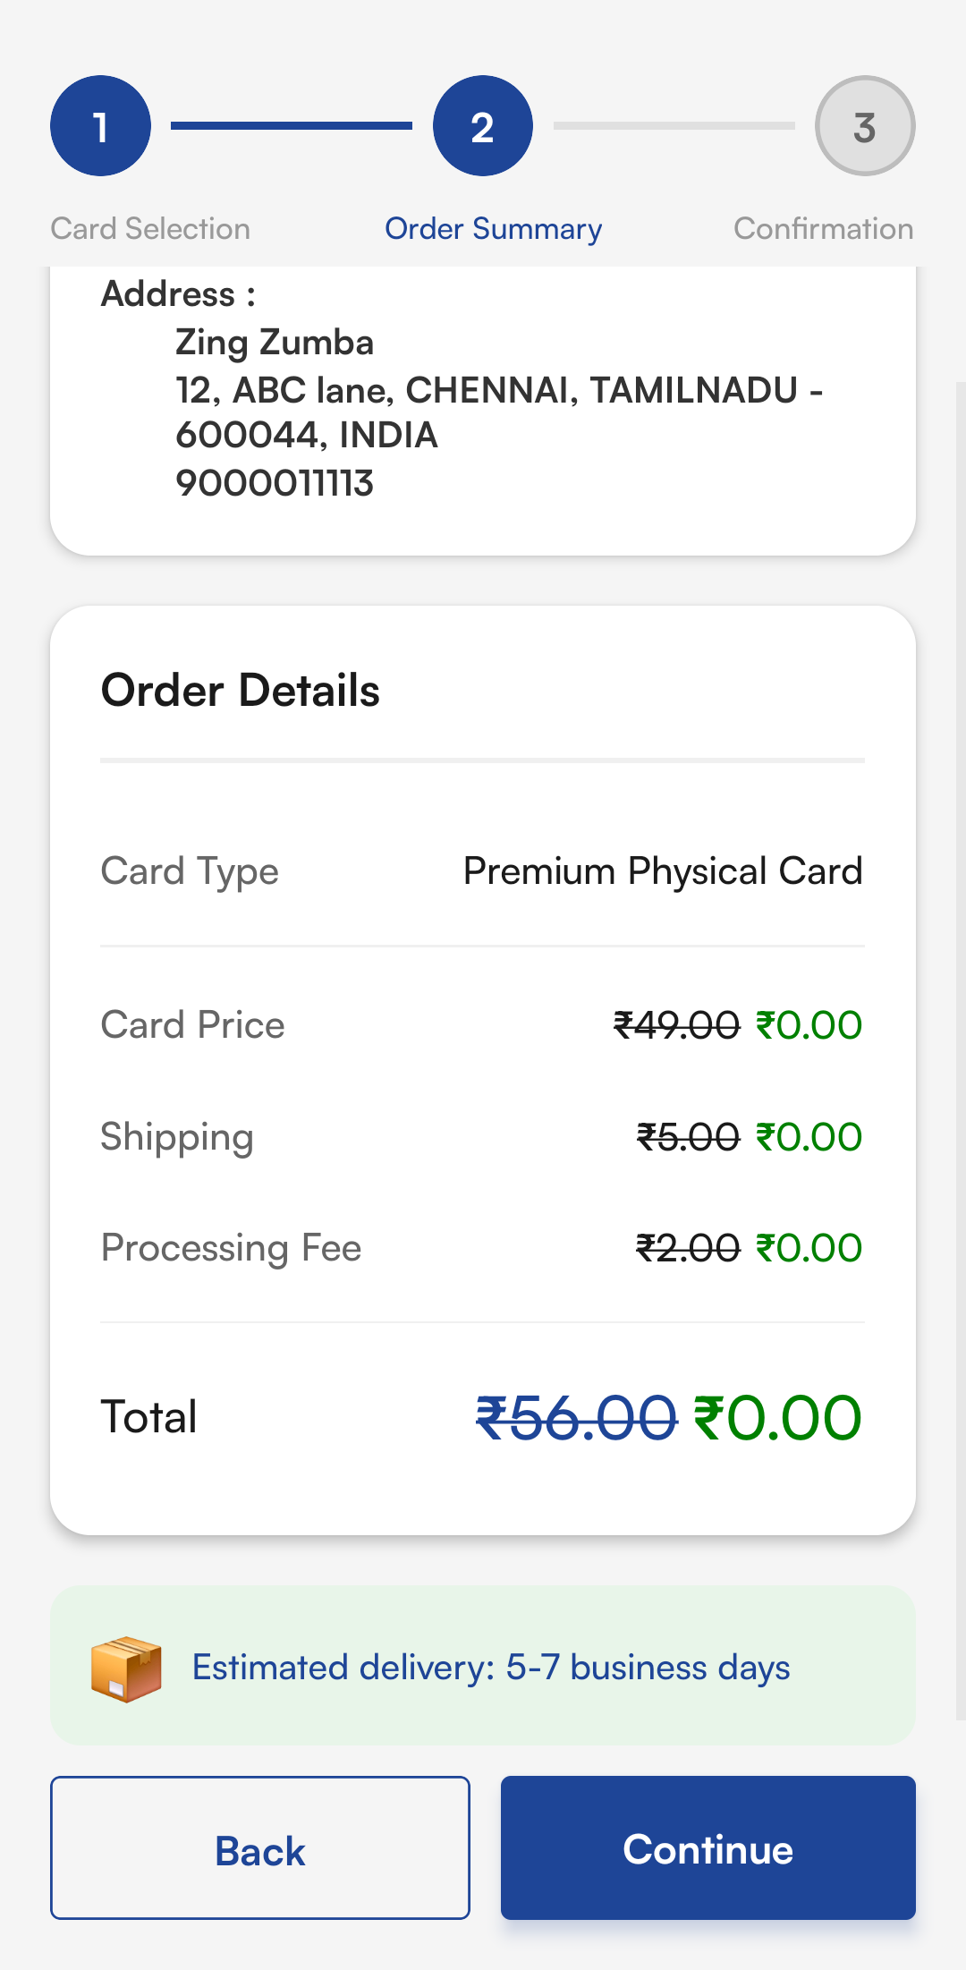Click the step 2 circle icon
Screen dimensions: 966x1970
click(483, 126)
